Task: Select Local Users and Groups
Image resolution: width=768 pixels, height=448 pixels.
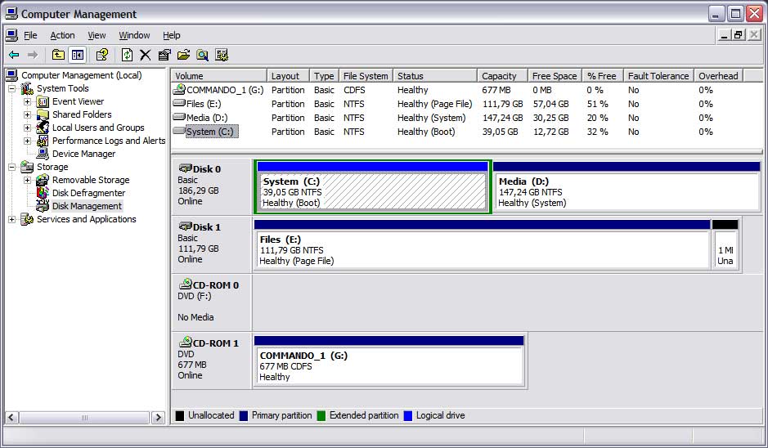Action: (x=98, y=128)
